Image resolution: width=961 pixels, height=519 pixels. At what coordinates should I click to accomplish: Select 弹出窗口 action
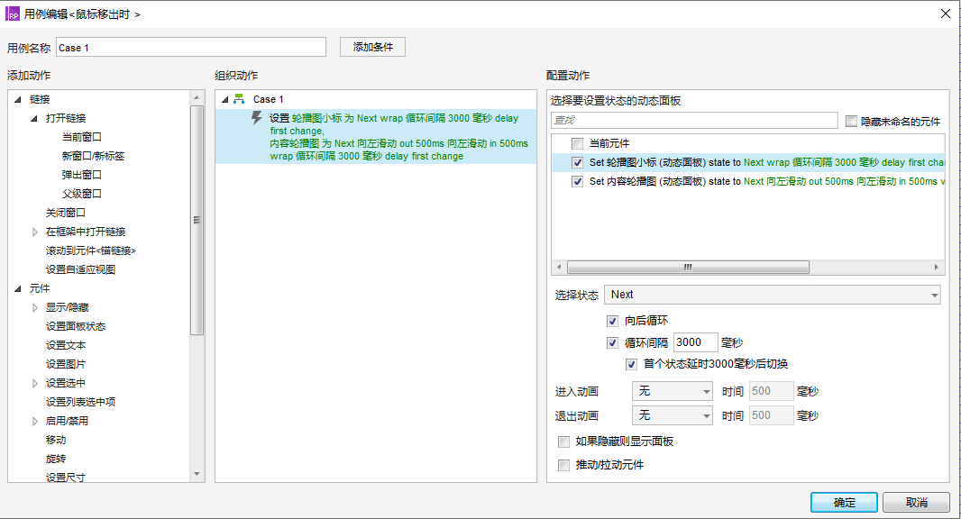pos(81,175)
